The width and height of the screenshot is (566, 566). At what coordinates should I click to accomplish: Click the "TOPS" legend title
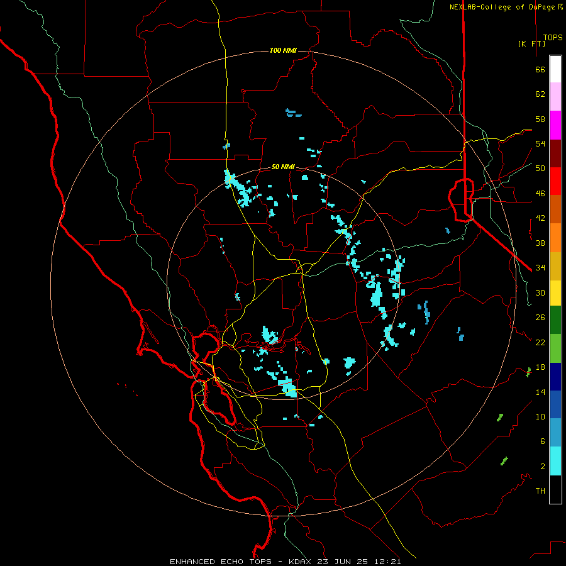[x=553, y=37]
